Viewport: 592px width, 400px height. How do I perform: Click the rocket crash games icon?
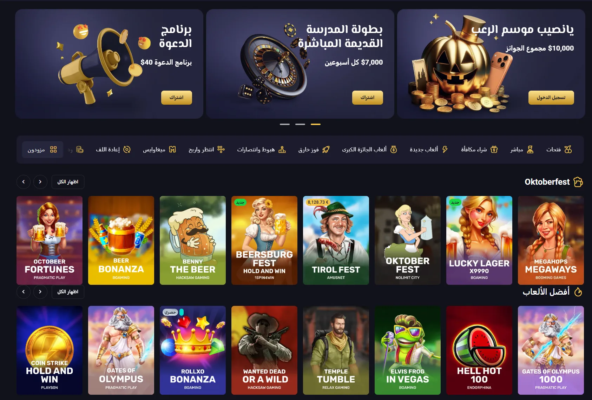pyautogui.click(x=326, y=150)
